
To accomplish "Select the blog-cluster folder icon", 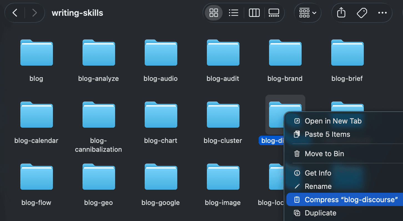I will 223,115.
